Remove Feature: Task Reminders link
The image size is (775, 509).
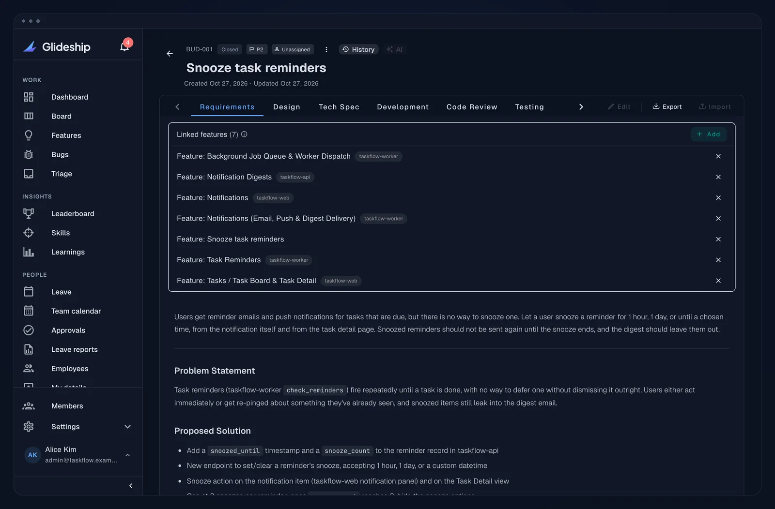[718, 260]
